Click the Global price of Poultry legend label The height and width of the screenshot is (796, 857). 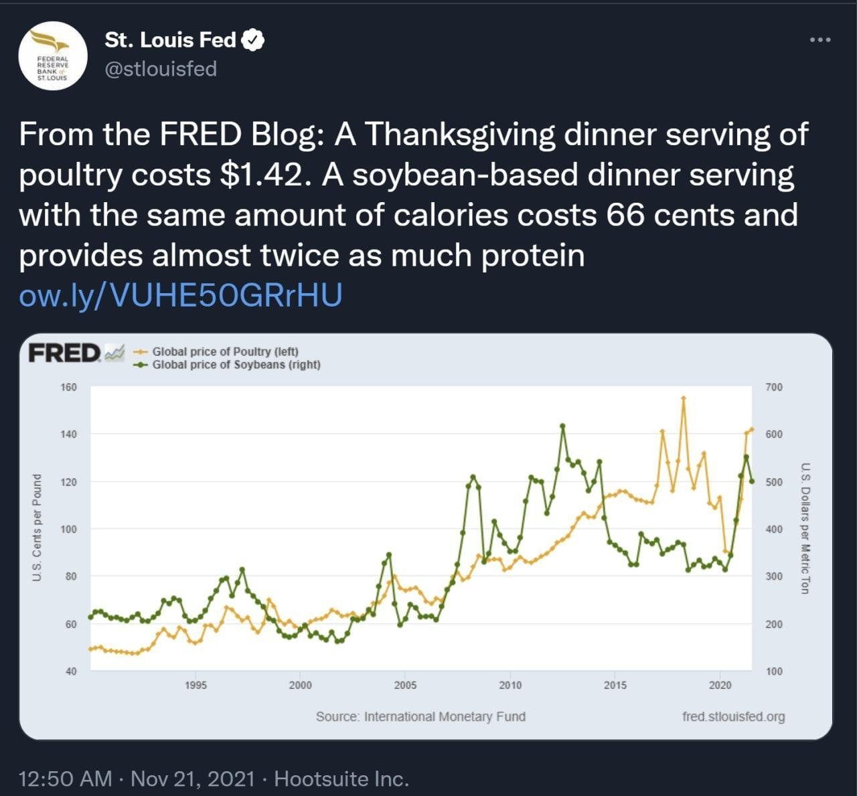225,351
